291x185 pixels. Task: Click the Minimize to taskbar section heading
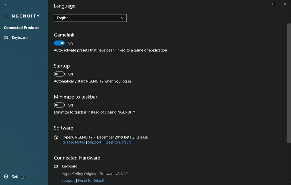point(76,97)
